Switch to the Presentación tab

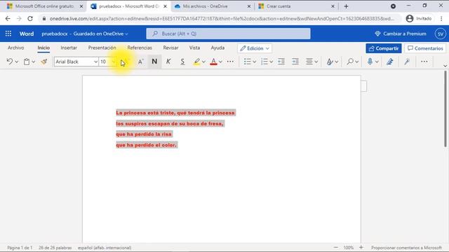coord(102,48)
